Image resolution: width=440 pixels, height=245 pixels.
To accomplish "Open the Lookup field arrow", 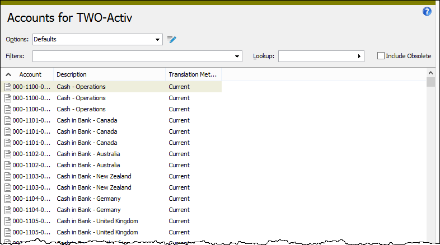I will [359, 56].
